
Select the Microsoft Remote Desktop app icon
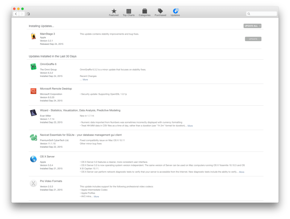33,91
